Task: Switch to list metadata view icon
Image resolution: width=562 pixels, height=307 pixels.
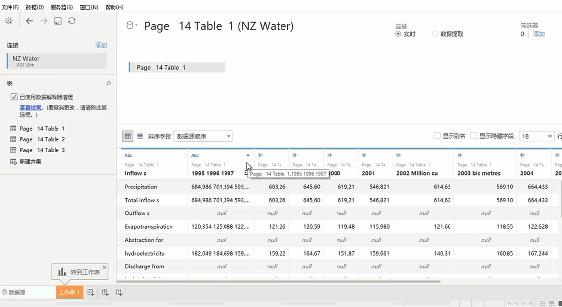Action: [140, 136]
